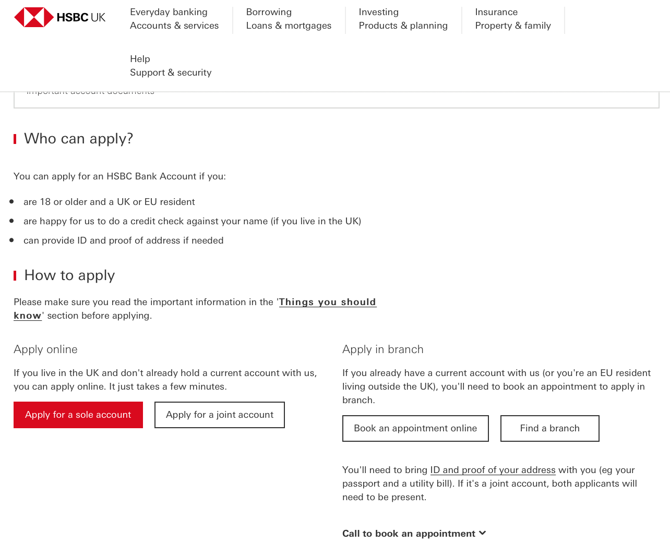
Task: Click the credit check bullet point text
Action: 192,221
